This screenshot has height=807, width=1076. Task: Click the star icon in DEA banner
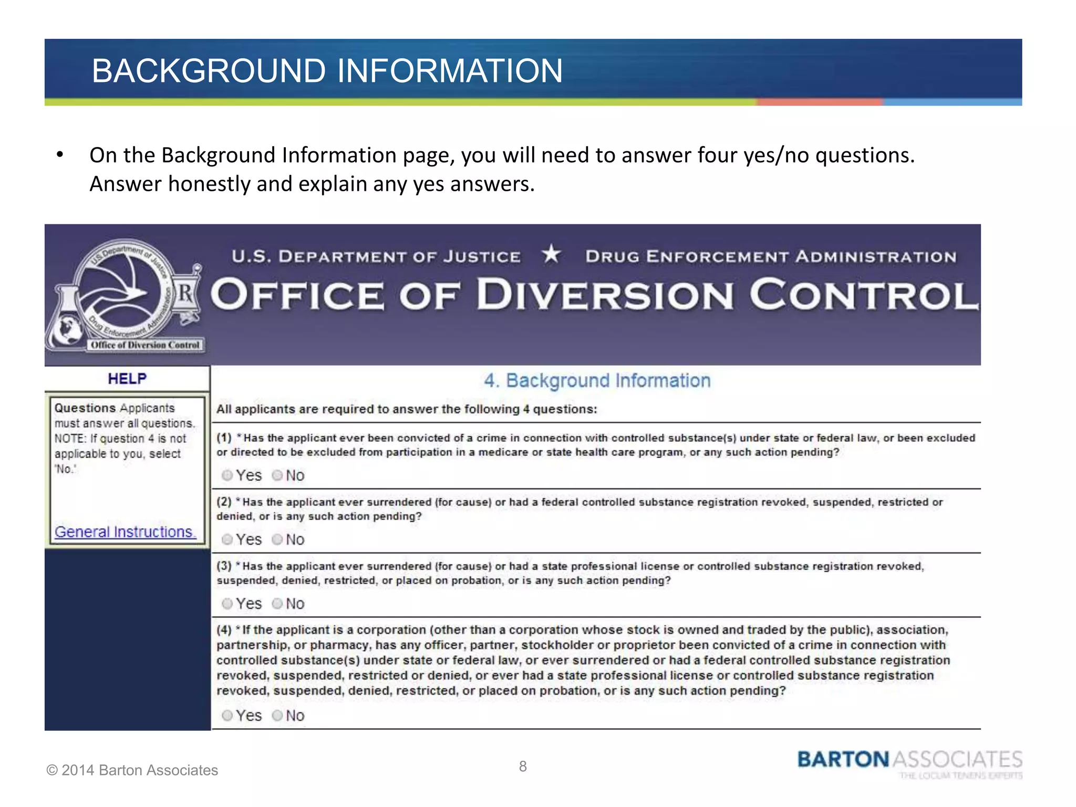click(552, 254)
